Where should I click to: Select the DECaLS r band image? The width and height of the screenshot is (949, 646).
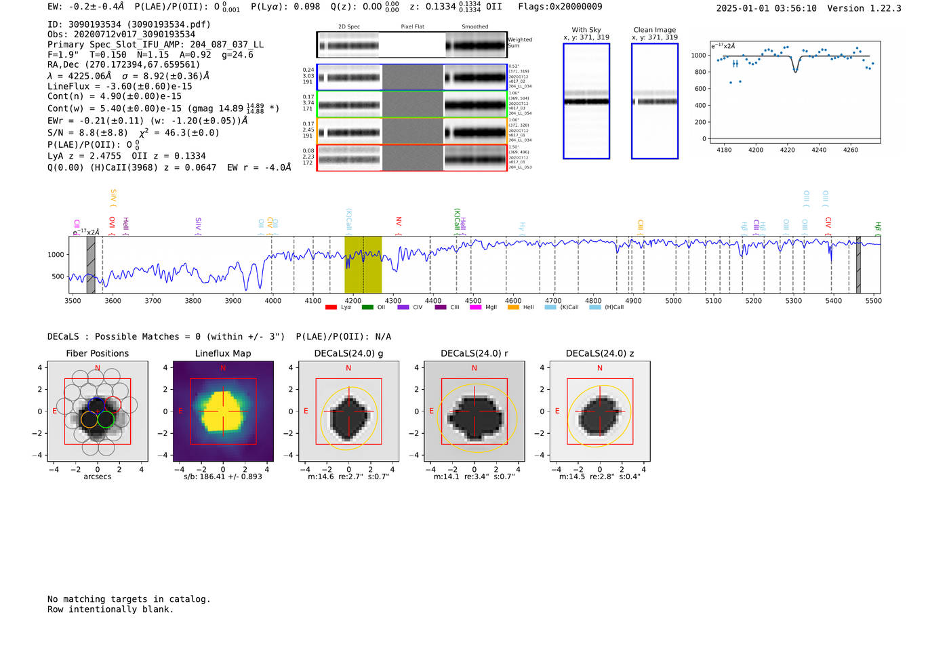pyautogui.click(x=474, y=411)
